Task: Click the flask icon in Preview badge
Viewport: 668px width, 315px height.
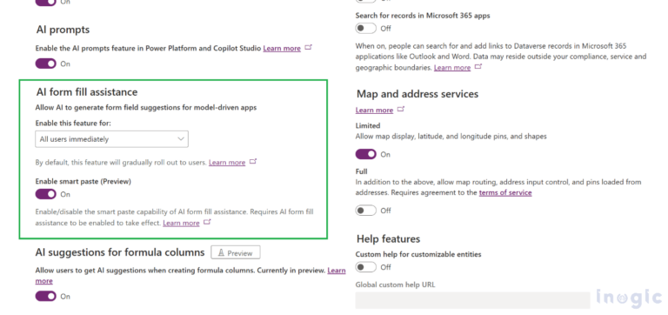Action: (221, 252)
